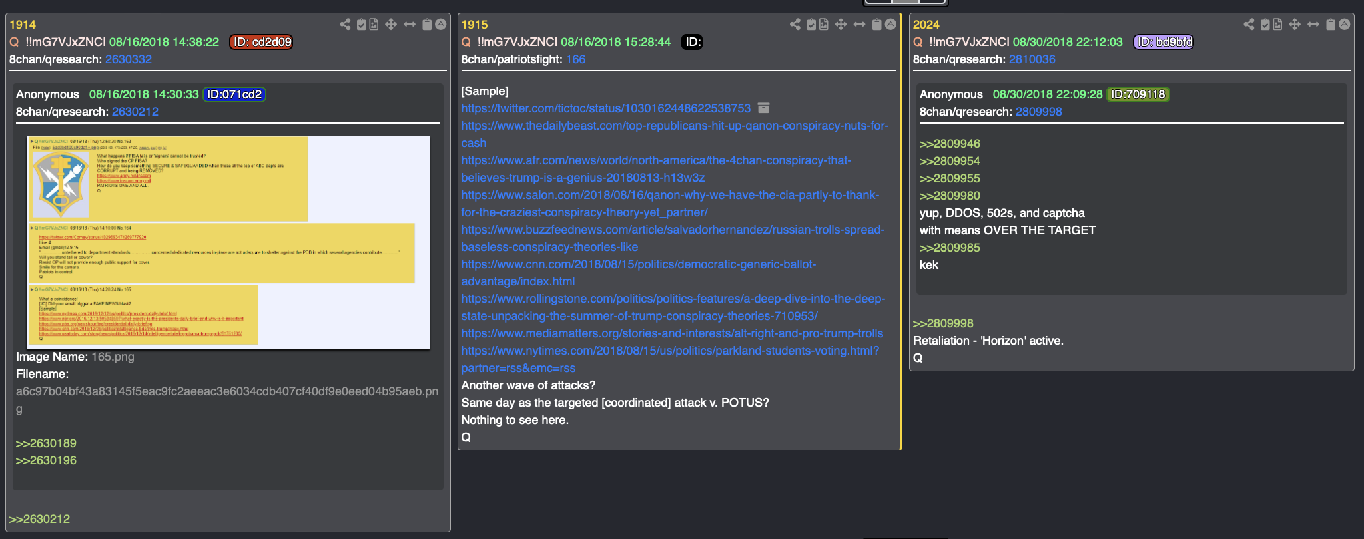Click the red ID: cd2d09 badge

point(262,42)
